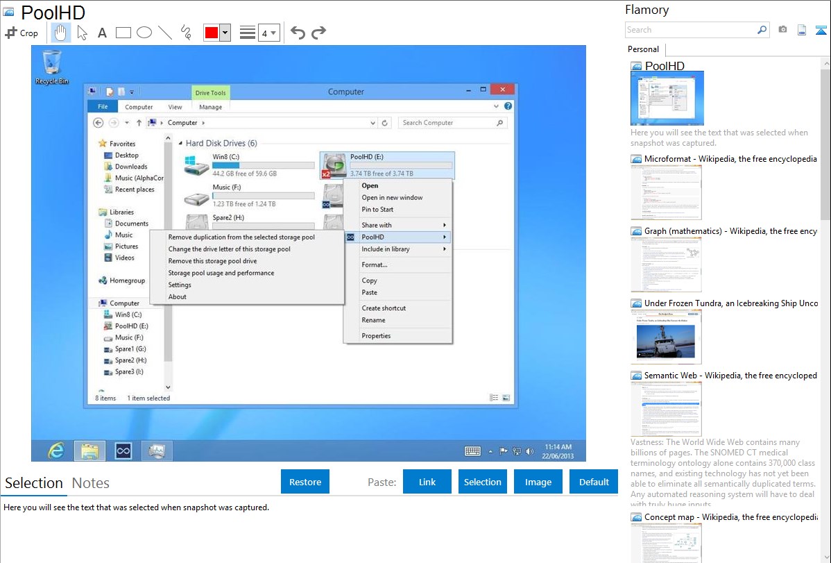The width and height of the screenshot is (831, 563).
Task: Open the color picker dropdown arrow
Action: point(225,33)
